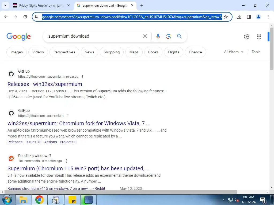Filter results by News
Screen dimensions: 274x205
pyautogui.click(x=89, y=52)
